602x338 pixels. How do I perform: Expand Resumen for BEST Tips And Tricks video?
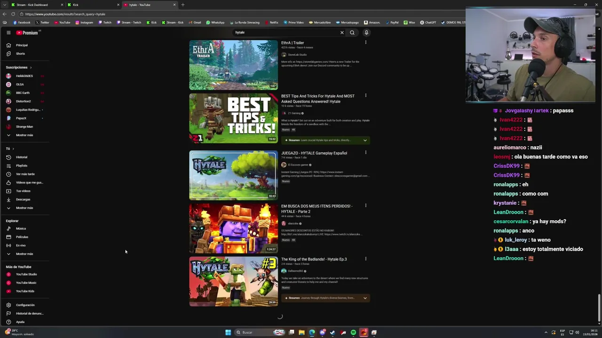[x=325, y=140]
